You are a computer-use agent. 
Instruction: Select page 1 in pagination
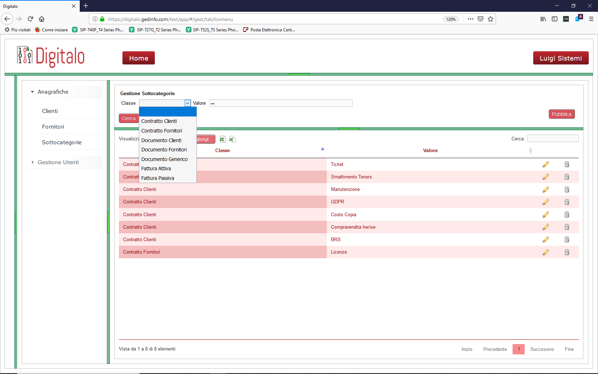519,349
